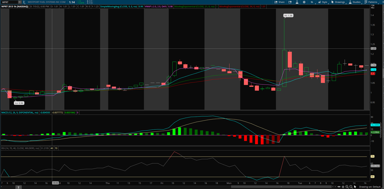Select the arrow cursor tool at bottom right
This screenshot has width=384, height=189.
tap(355, 186)
